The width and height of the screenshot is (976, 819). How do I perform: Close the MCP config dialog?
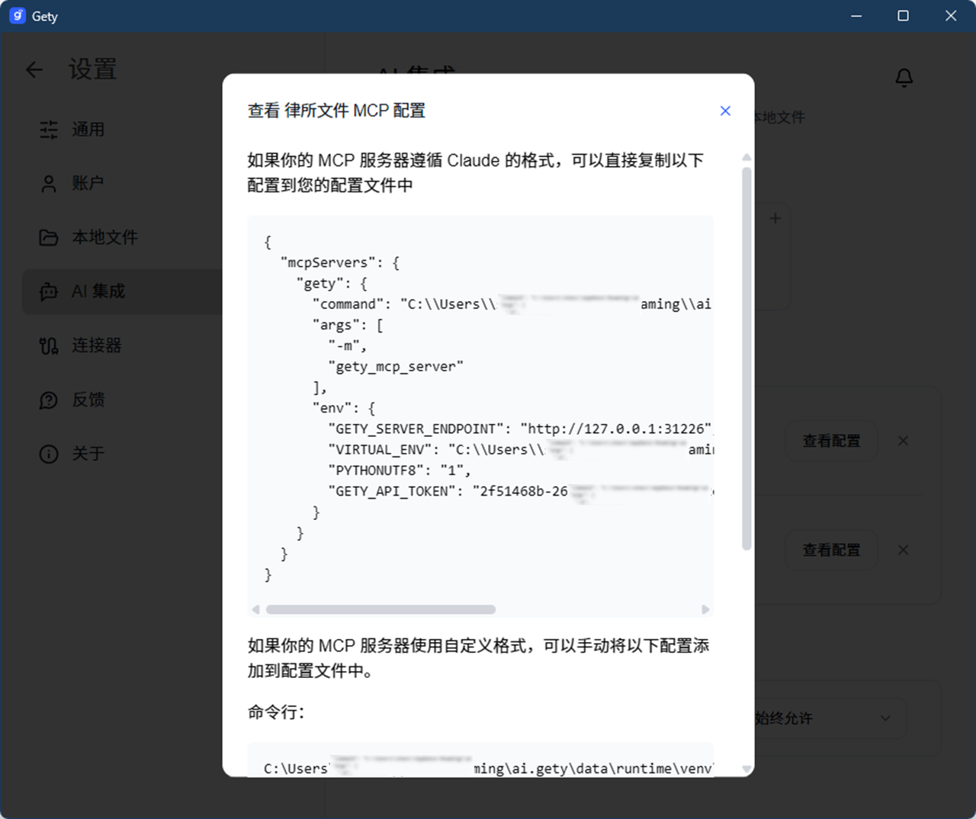[725, 111]
